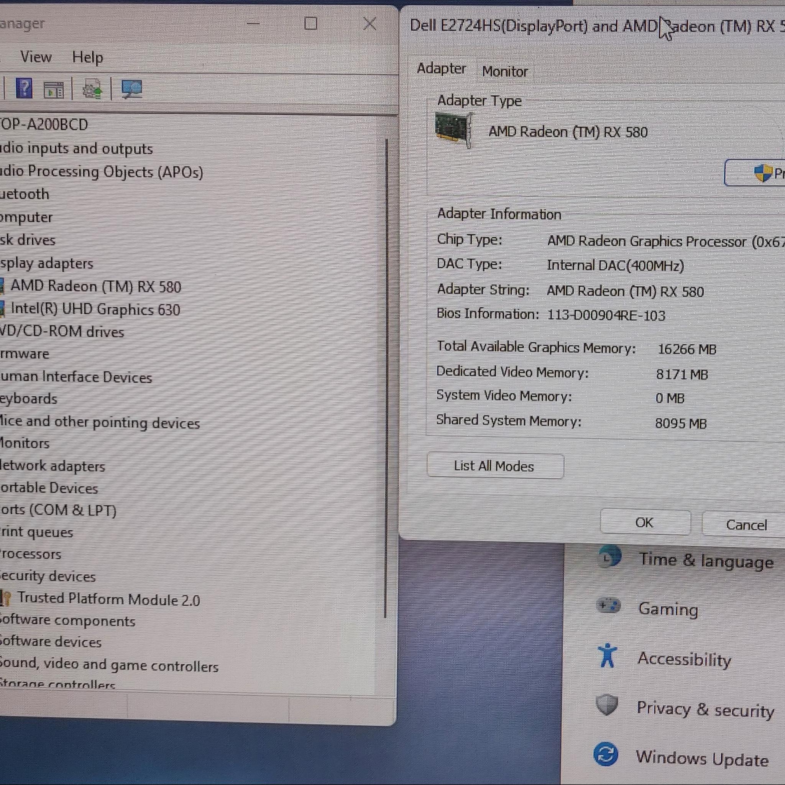Select Audio Processing Objects (APOs) category
The image size is (785, 785).
pyautogui.click(x=102, y=171)
